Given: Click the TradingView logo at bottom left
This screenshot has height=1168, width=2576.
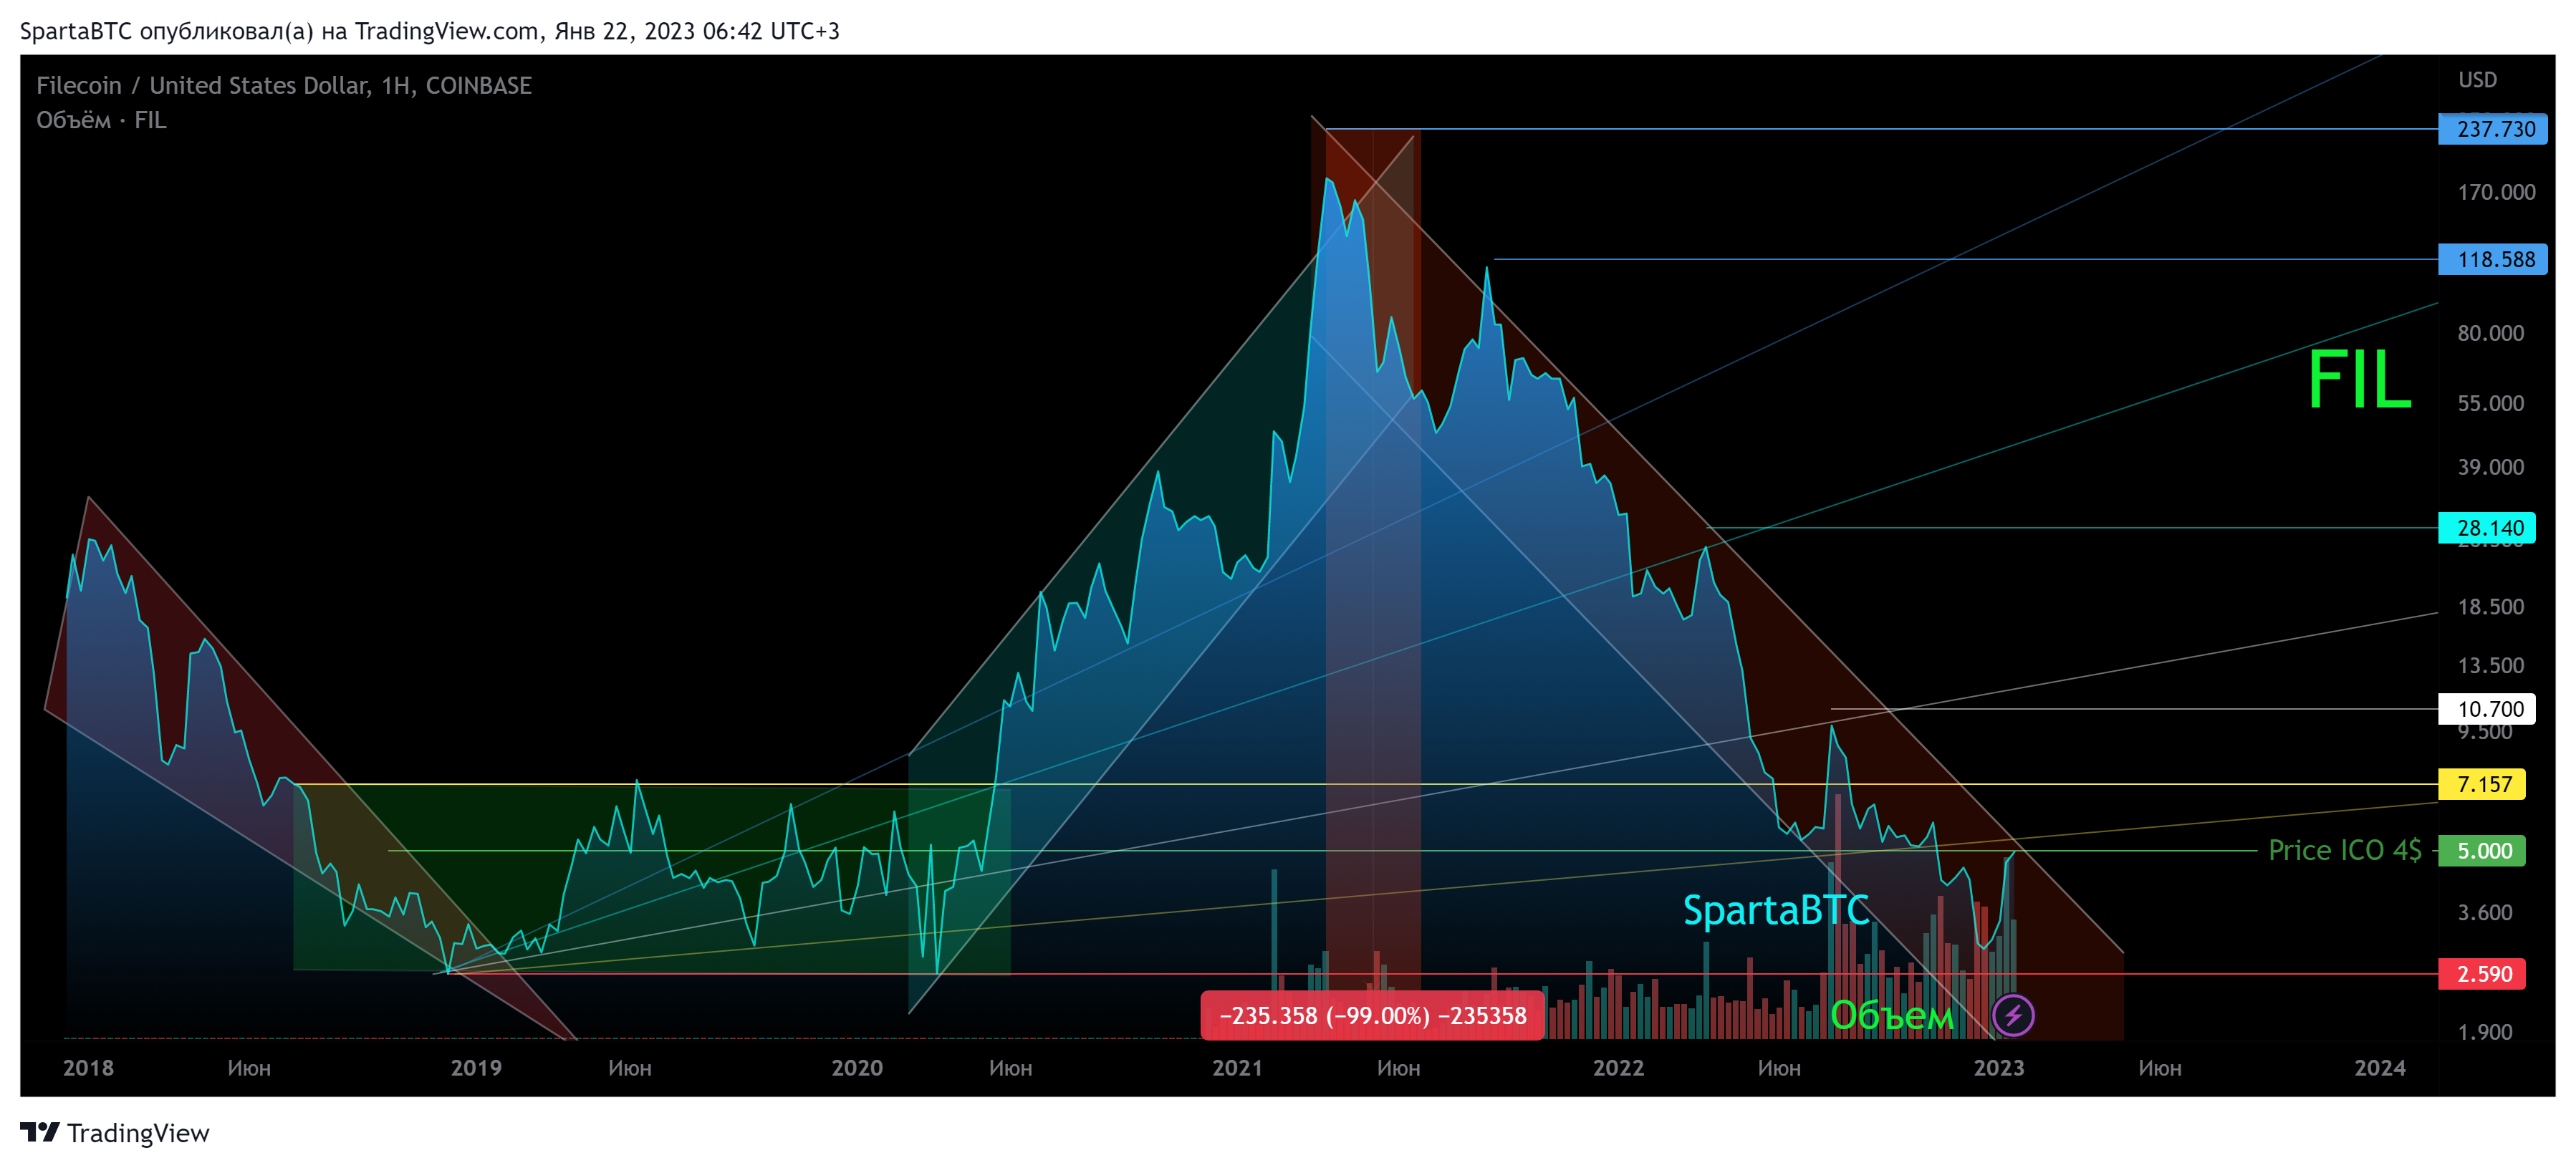Looking at the screenshot, I should [115, 1132].
